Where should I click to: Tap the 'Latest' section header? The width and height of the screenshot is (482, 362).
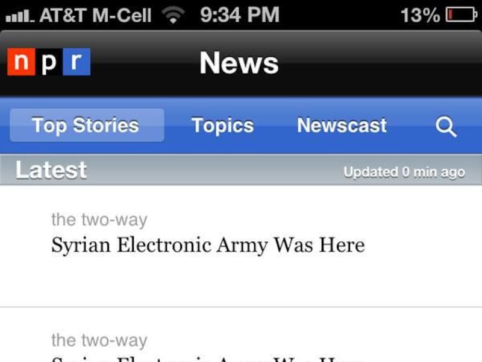point(51,170)
